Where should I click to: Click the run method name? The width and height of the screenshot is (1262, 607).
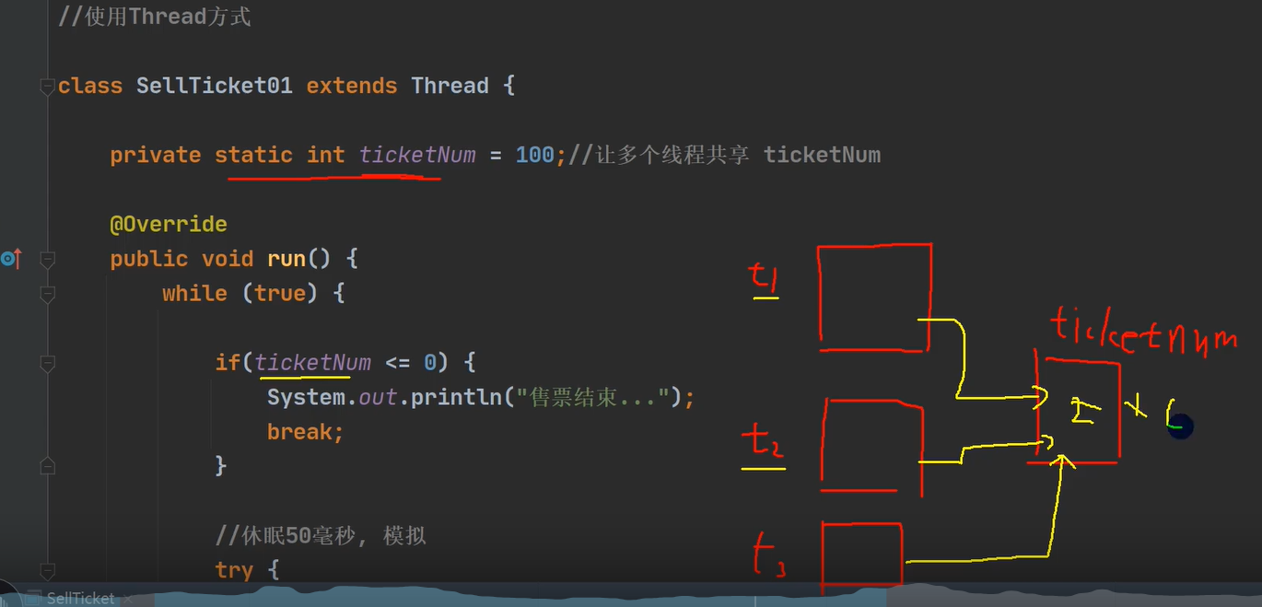pyautogui.click(x=286, y=259)
